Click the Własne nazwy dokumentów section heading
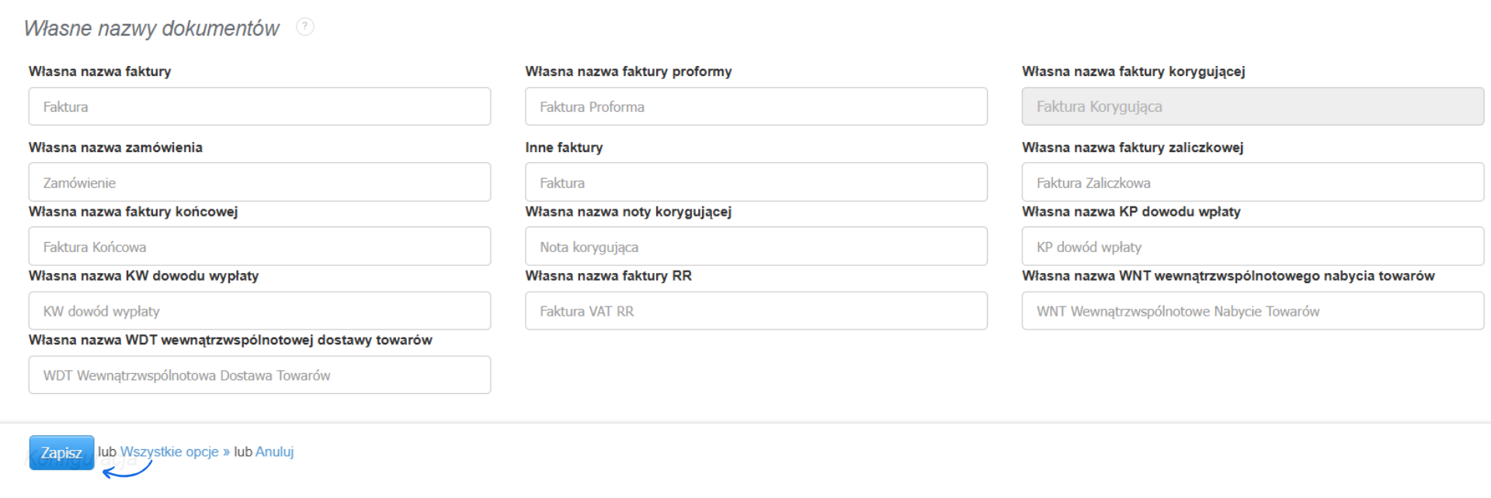The image size is (1491, 498). coord(151,29)
